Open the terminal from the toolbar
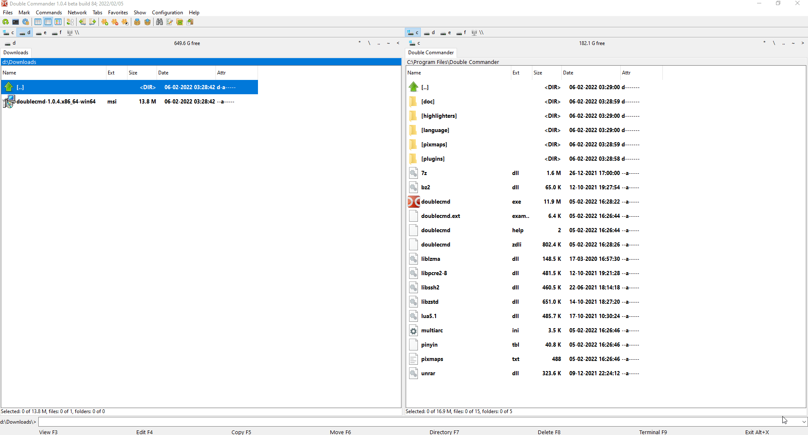808x435 pixels. coord(16,22)
